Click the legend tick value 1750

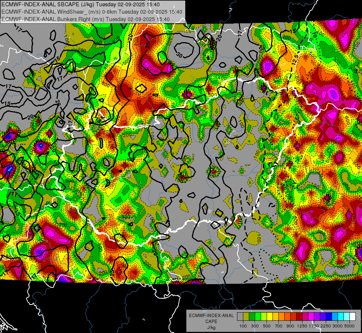click(x=314, y=326)
